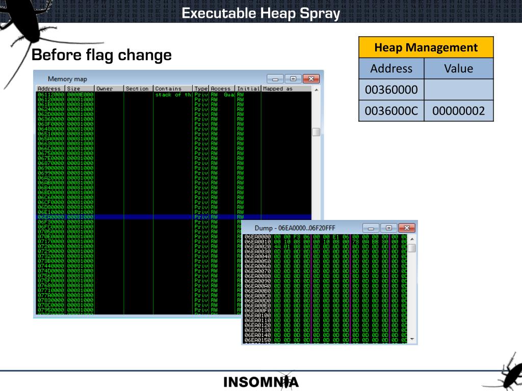Click dump line 06EA0010

[325, 242]
